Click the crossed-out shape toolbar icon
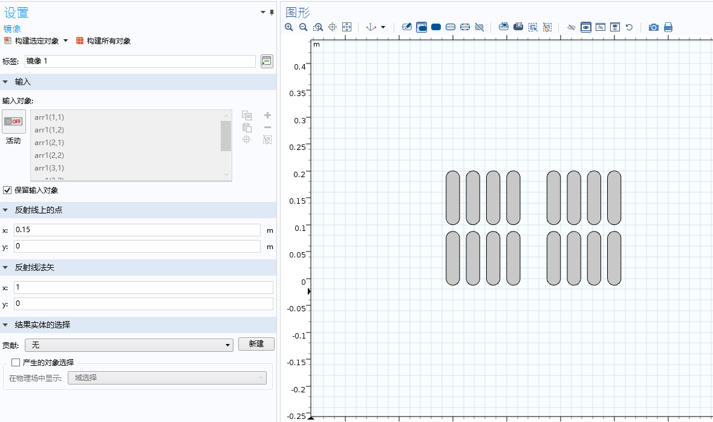Image resolution: width=713 pixels, height=422 pixels. (x=480, y=27)
